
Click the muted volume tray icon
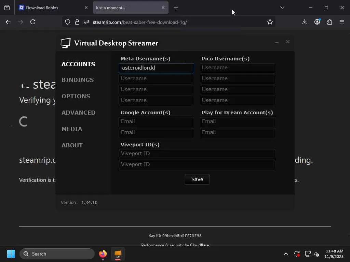click(x=317, y=254)
